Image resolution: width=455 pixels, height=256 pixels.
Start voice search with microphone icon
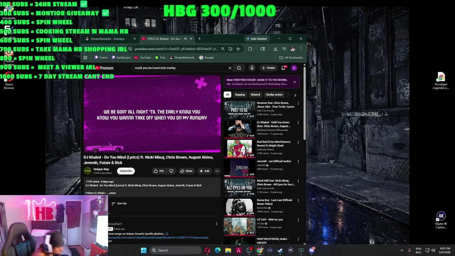click(x=252, y=68)
